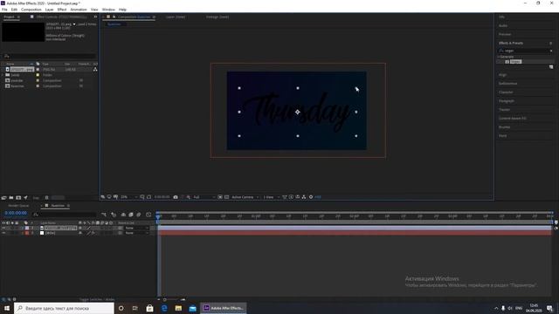Viewport: 559px width, 314px height.
Task: Select the PNG footage item in Project
Action: coord(21,70)
